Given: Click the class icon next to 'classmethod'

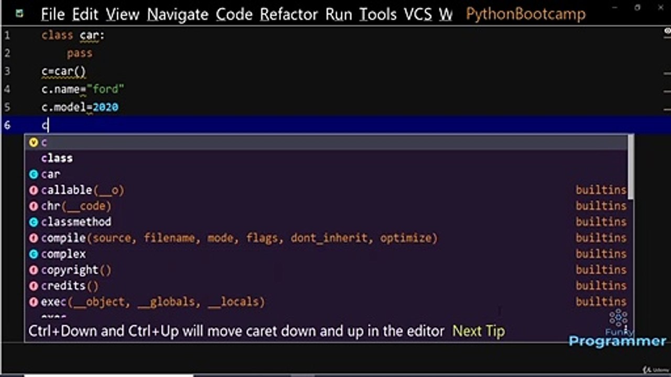Looking at the screenshot, I should point(34,222).
